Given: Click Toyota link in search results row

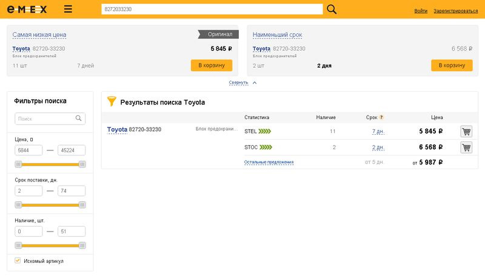Looking at the screenshot, I should pyautogui.click(x=117, y=129).
